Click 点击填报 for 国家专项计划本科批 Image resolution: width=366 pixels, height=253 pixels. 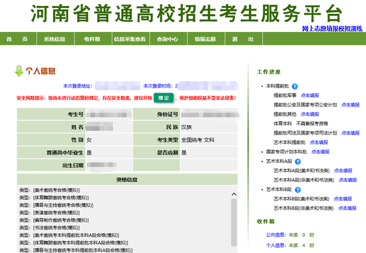point(320,152)
